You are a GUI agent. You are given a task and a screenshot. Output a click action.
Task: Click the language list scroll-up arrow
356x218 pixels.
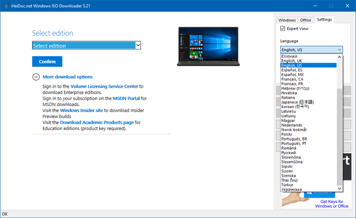pos(340,57)
